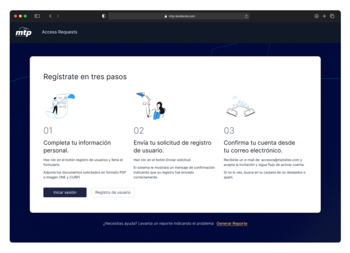The width and height of the screenshot is (350, 253).
Task: Open the Access Requests menu item
Action: coord(59,32)
